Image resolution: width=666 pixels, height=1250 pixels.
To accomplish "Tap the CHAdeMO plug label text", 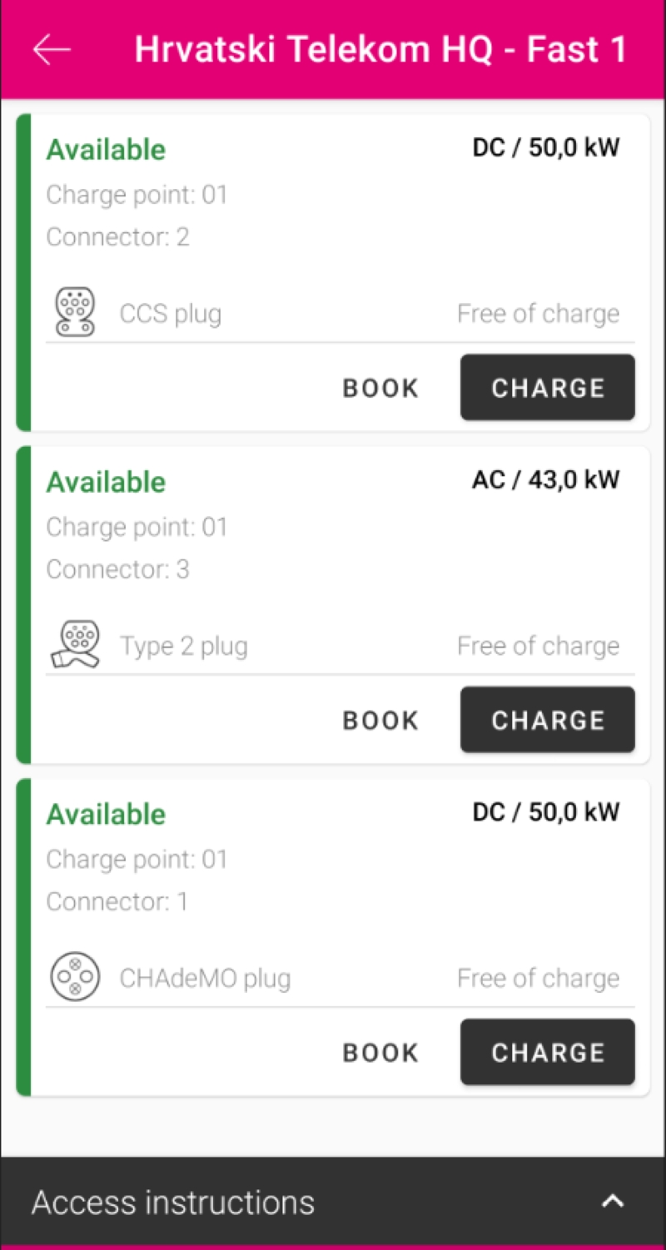I will click(205, 979).
